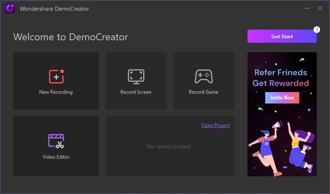
Task: Click the No recent project text
Action: click(169, 146)
